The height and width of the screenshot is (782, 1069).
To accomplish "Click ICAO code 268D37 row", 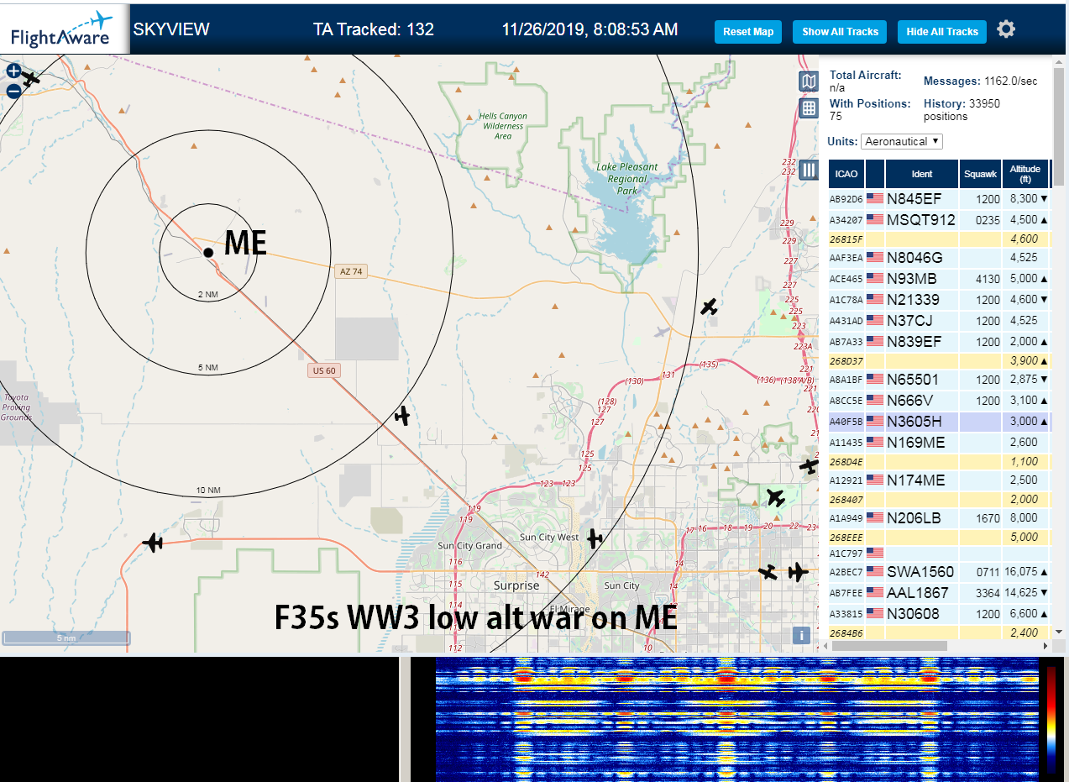I will coord(939,361).
